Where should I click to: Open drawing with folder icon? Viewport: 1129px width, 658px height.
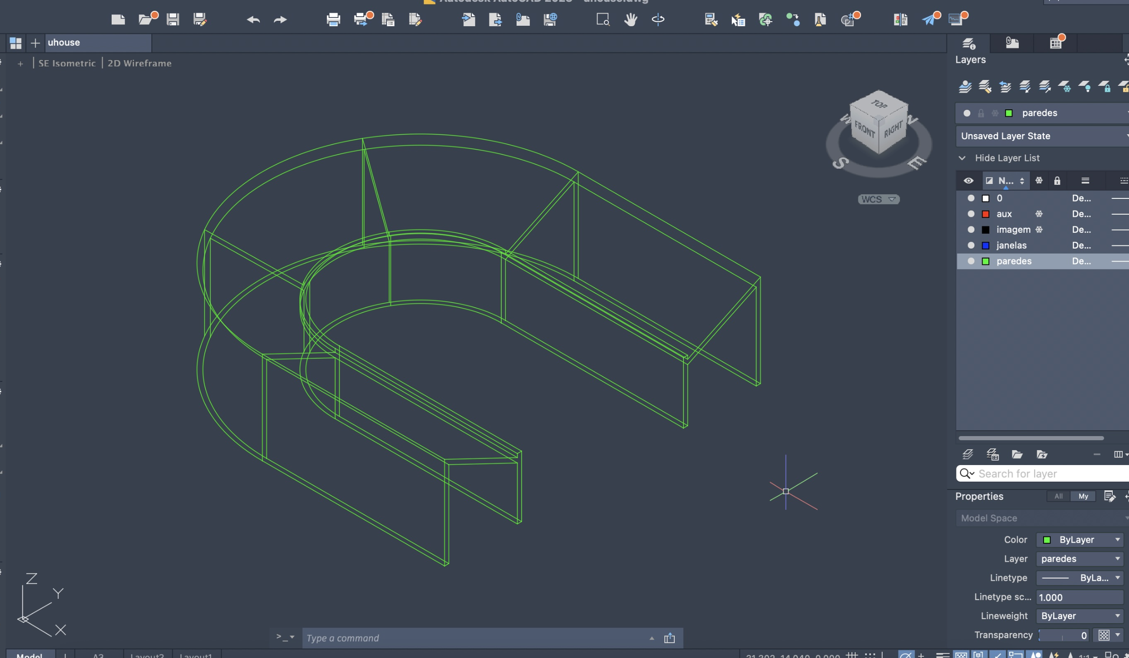(146, 19)
